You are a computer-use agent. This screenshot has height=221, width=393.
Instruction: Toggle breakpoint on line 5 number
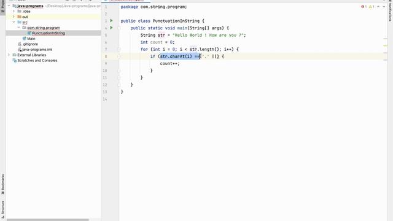(x=106, y=35)
